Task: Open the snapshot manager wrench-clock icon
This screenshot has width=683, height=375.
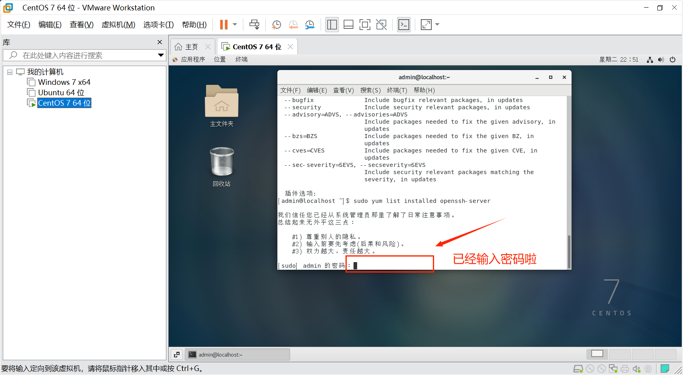Action: click(309, 25)
